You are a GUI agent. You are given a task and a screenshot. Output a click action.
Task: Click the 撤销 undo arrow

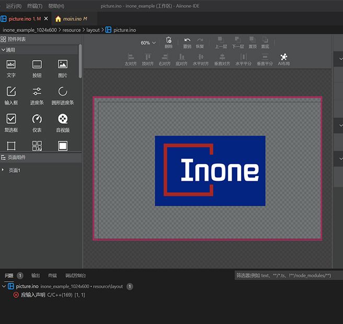click(187, 42)
